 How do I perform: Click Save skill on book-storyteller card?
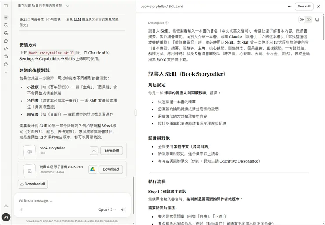(x=112, y=151)
